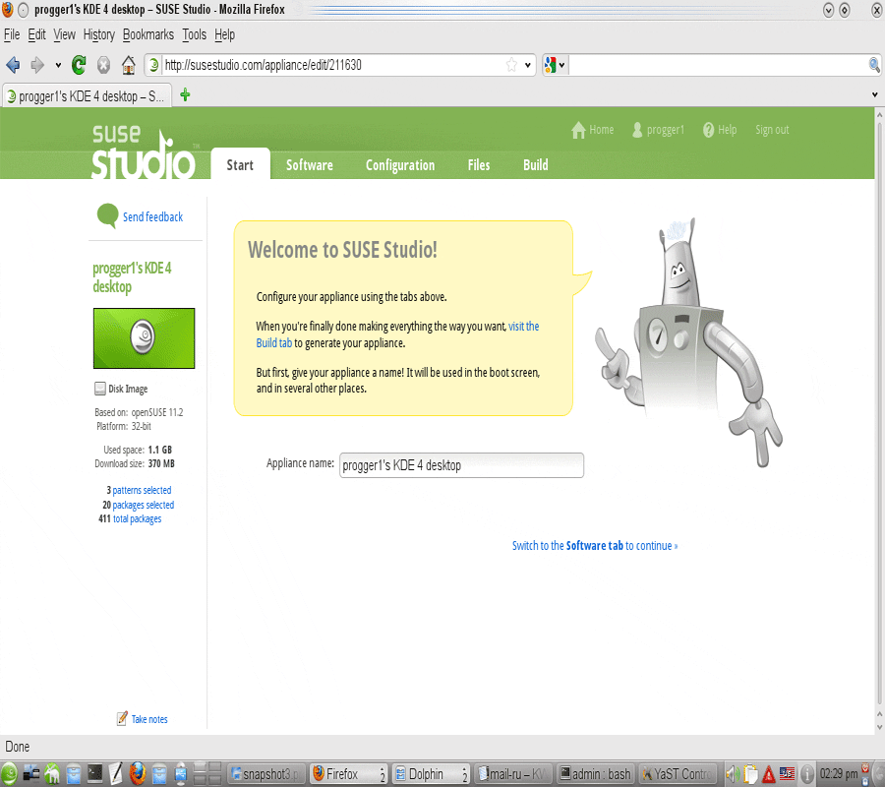Select the progger1's KDE 4 desktop browser tab
Screen dimensions: 885x787
(x=88, y=96)
